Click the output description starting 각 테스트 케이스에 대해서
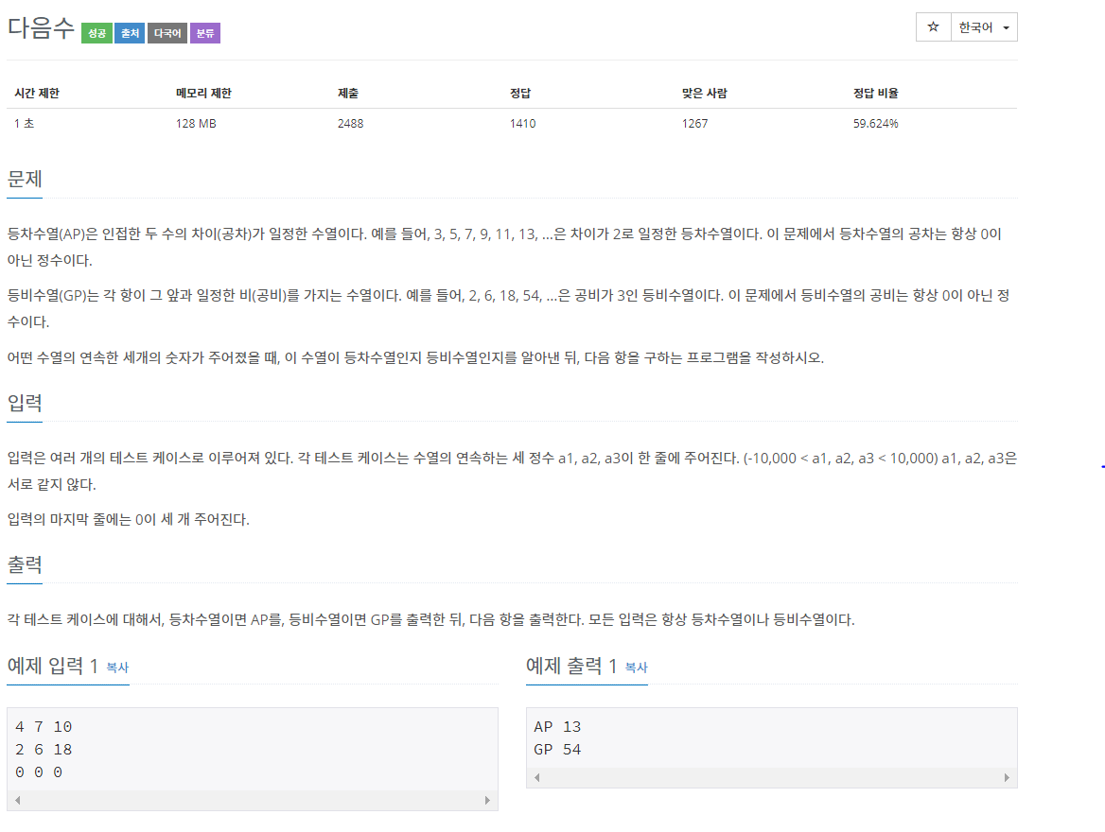 [430, 620]
